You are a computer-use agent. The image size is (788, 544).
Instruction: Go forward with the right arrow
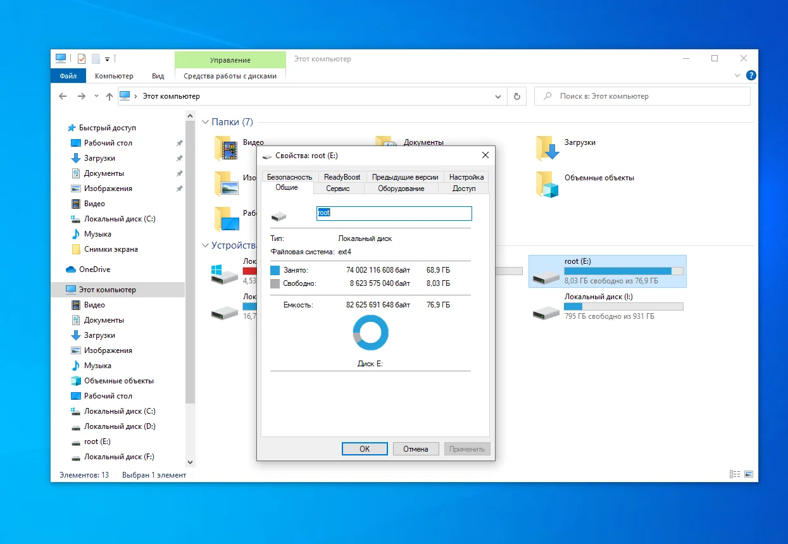tap(81, 96)
